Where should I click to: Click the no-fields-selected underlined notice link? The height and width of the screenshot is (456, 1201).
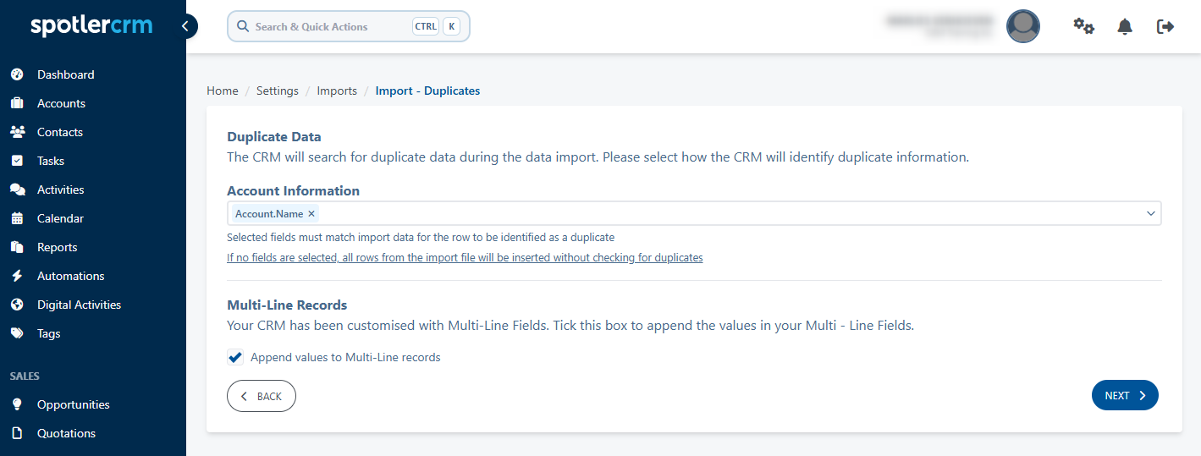(465, 257)
